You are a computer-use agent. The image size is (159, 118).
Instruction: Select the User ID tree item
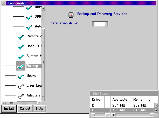(34, 46)
